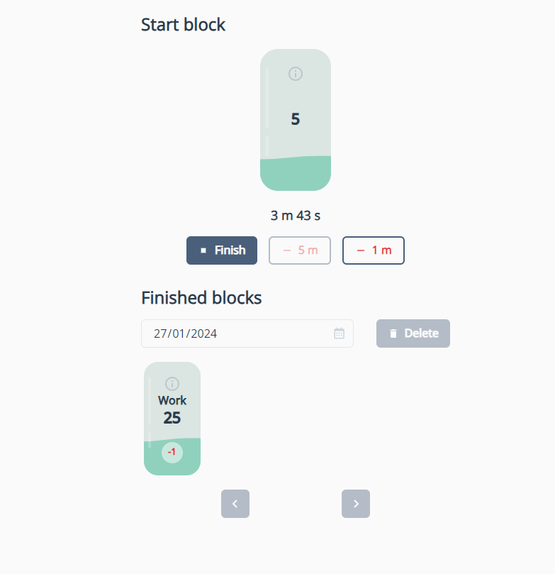Click the trash icon in Delete button
Screen dimensions: 555x574
pyautogui.click(x=393, y=333)
